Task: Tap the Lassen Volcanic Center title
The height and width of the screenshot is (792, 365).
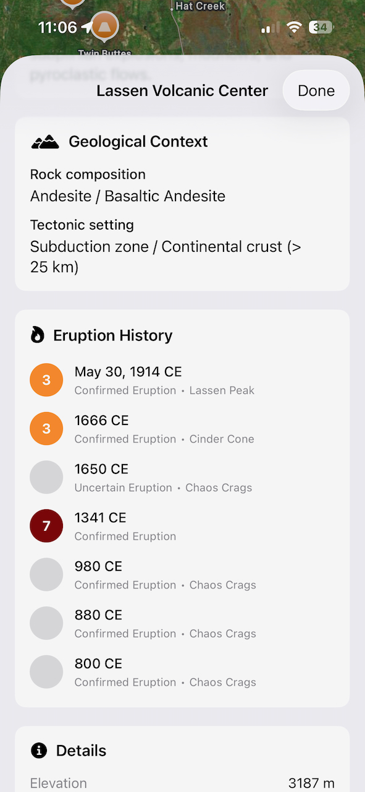Action: pyautogui.click(x=182, y=90)
